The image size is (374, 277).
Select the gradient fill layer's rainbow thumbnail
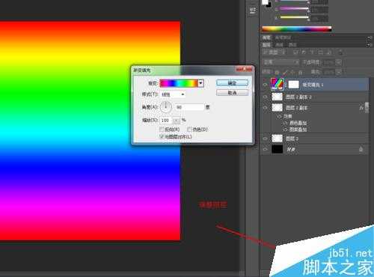[x=278, y=84]
